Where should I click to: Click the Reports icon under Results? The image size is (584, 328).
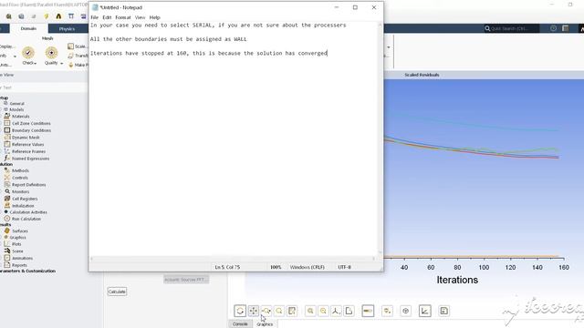pyautogui.click(x=6, y=265)
